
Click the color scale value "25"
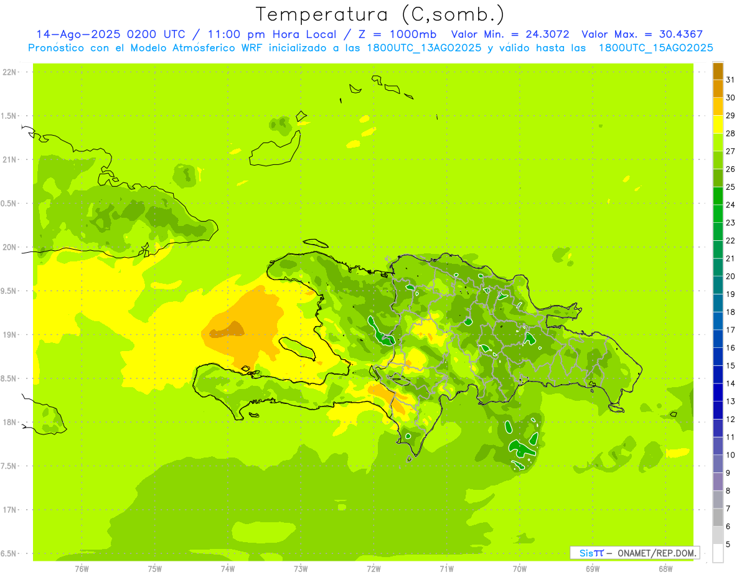(x=731, y=187)
